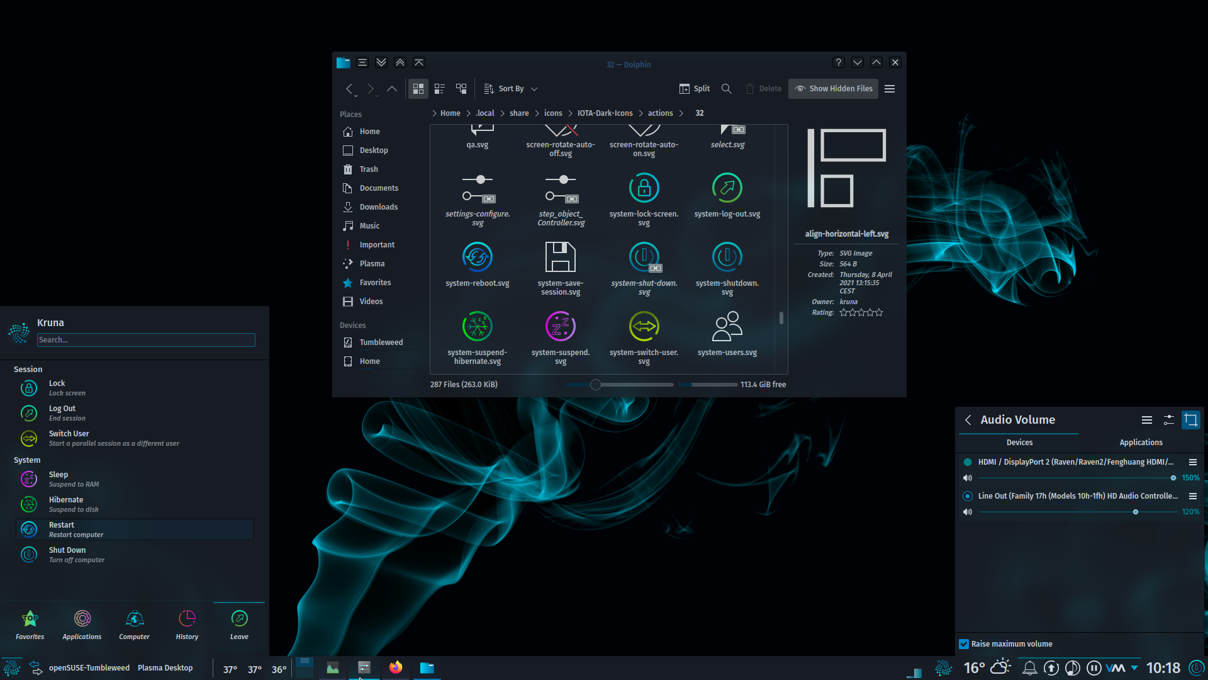Choose Lock screen in the launcher
The height and width of the screenshot is (680, 1208).
(x=135, y=388)
